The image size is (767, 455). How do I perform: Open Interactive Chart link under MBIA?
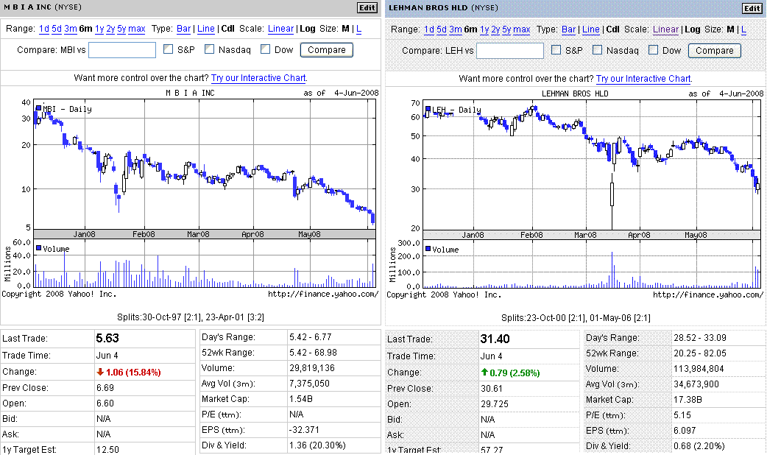pyautogui.click(x=258, y=78)
